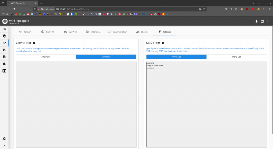Click the Google-free-wifi SSID entry
This screenshot has height=149, width=273.
(155, 66)
